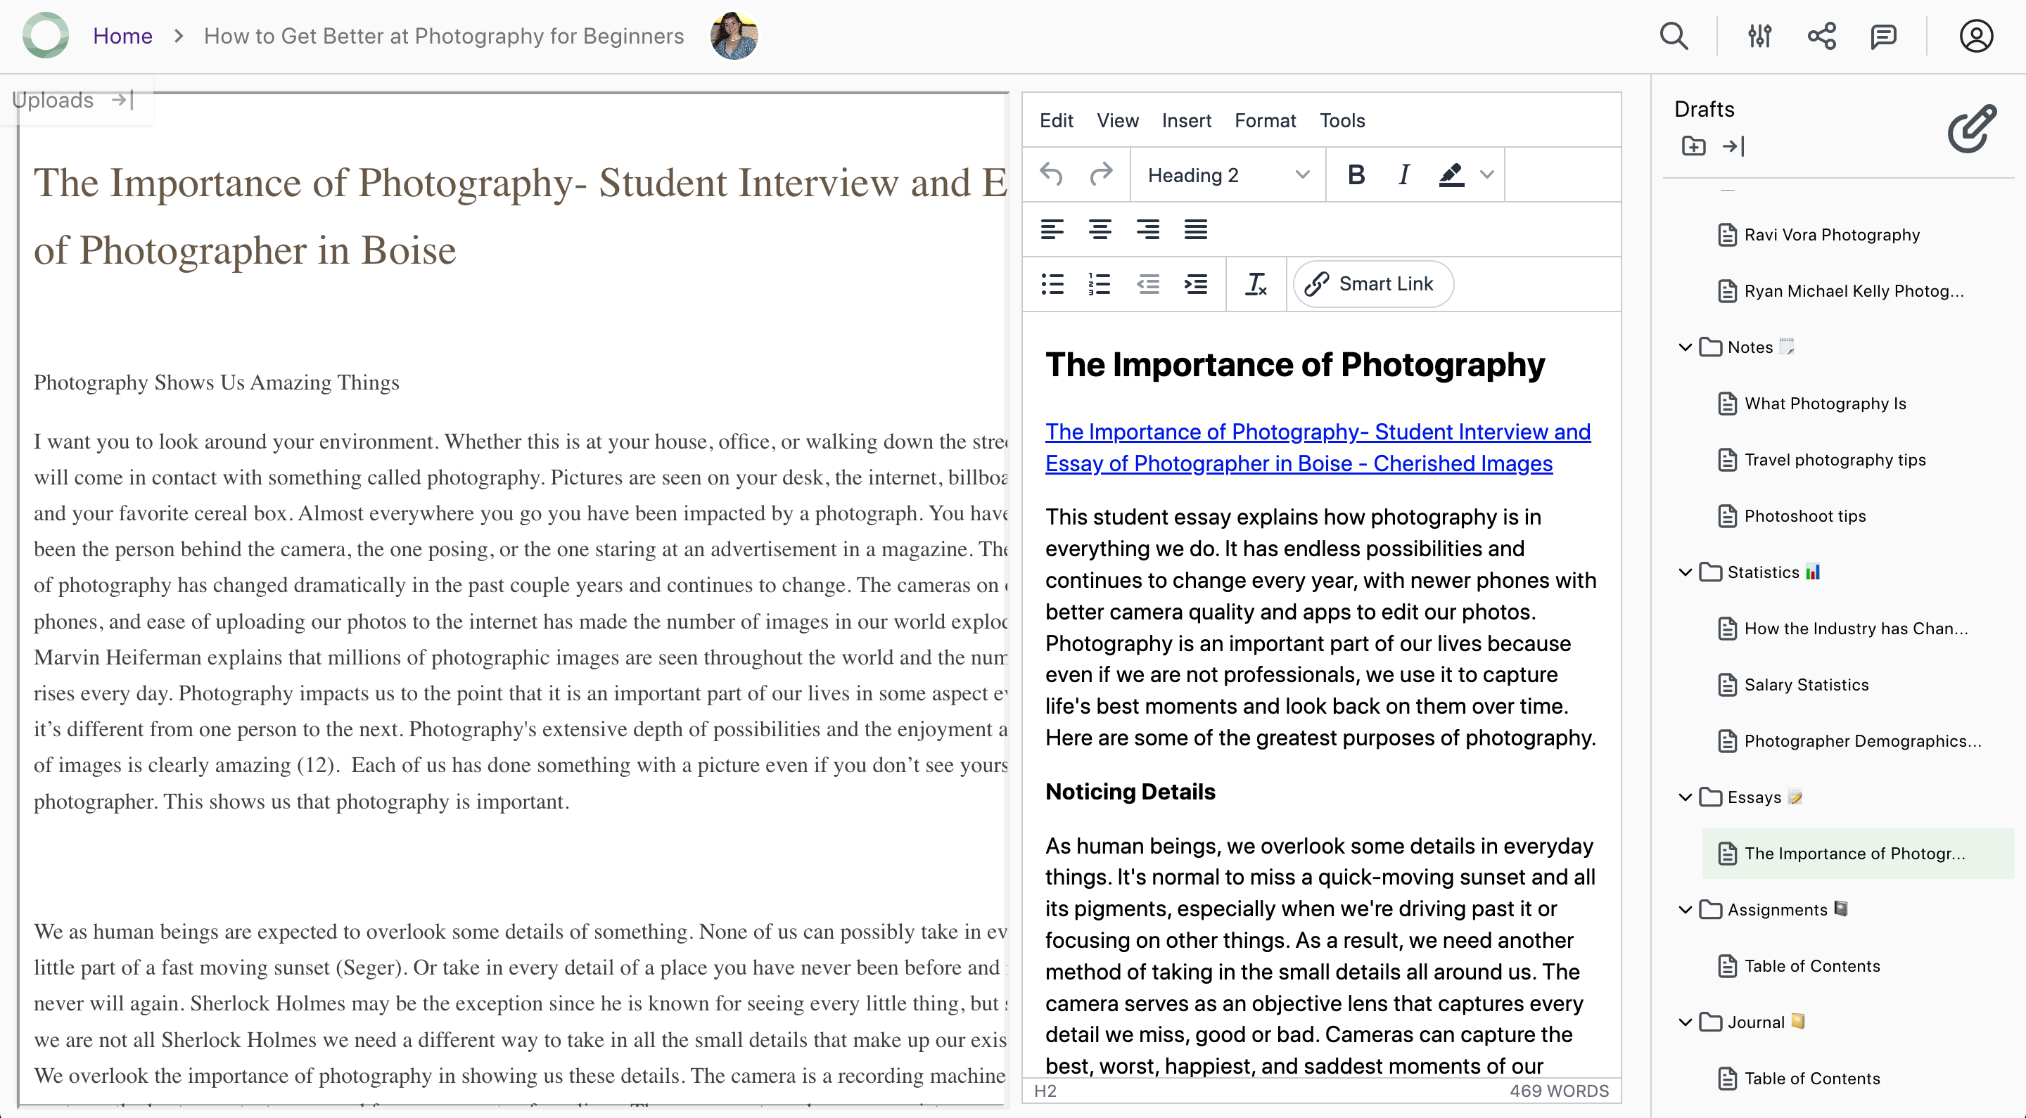Apply the highlight color marker
Image resolution: width=2026 pixels, height=1118 pixels.
tap(1451, 174)
